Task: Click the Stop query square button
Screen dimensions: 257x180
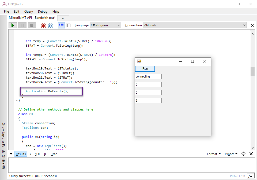Action: (32, 25)
